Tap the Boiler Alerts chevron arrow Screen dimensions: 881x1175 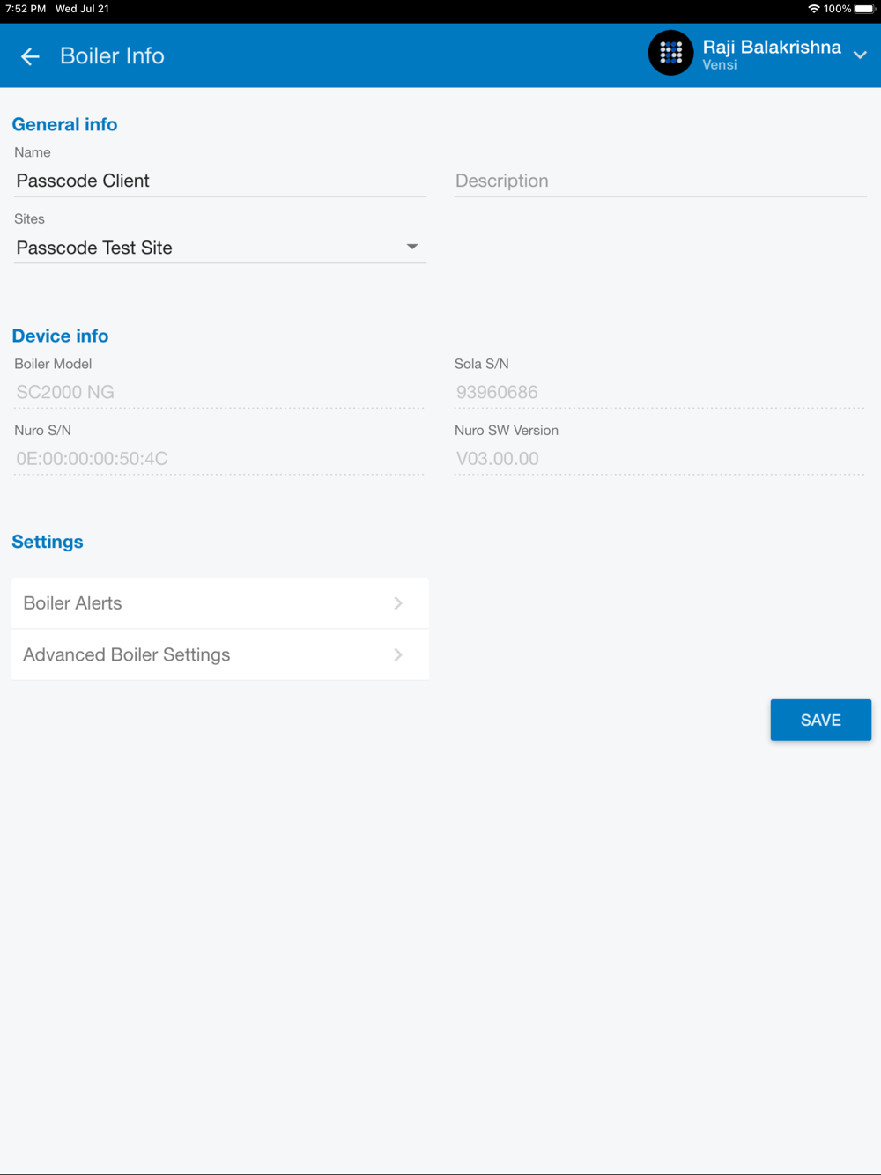(x=398, y=603)
